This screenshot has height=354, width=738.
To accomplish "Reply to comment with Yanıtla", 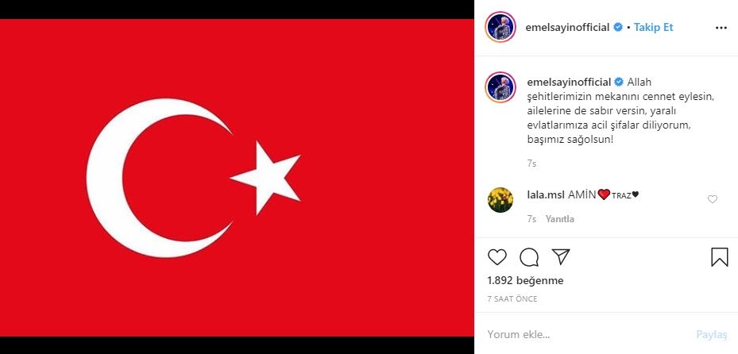I will tap(559, 219).
